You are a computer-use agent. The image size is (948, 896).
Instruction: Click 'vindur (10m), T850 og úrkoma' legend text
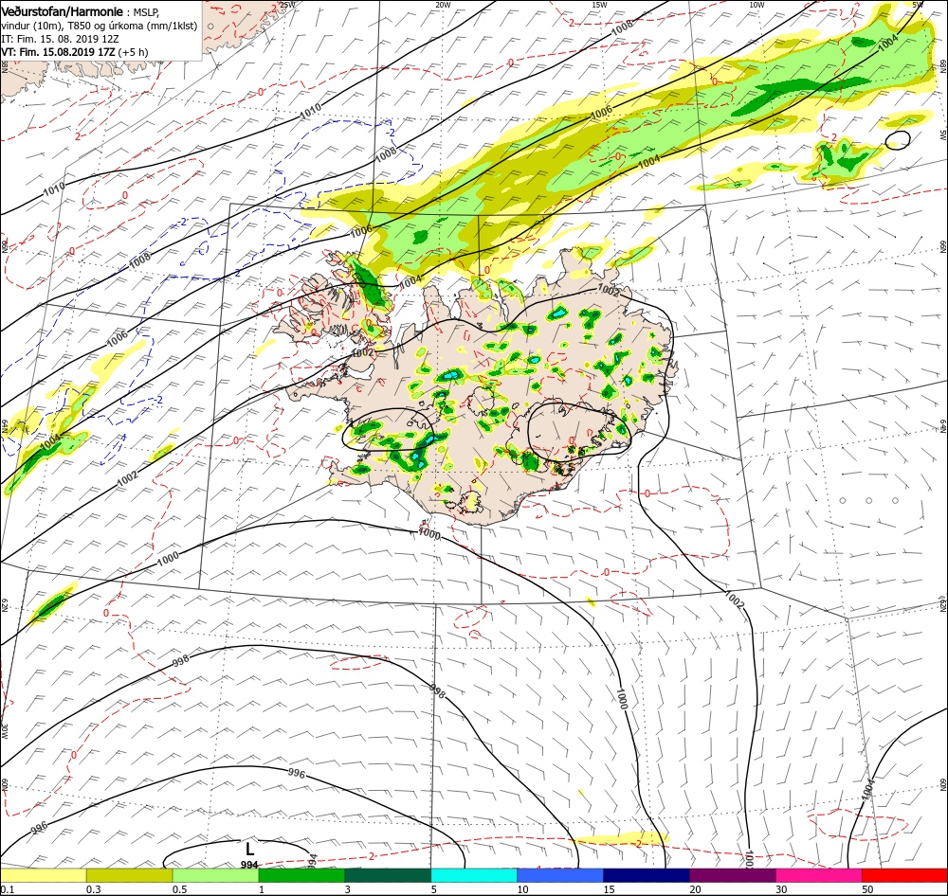pos(76,26)
